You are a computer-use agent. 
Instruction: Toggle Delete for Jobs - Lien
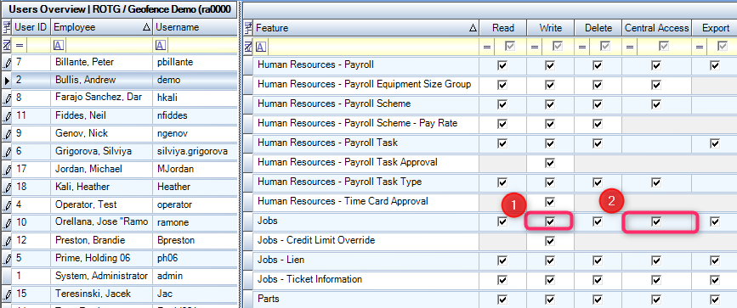(598, 260)
